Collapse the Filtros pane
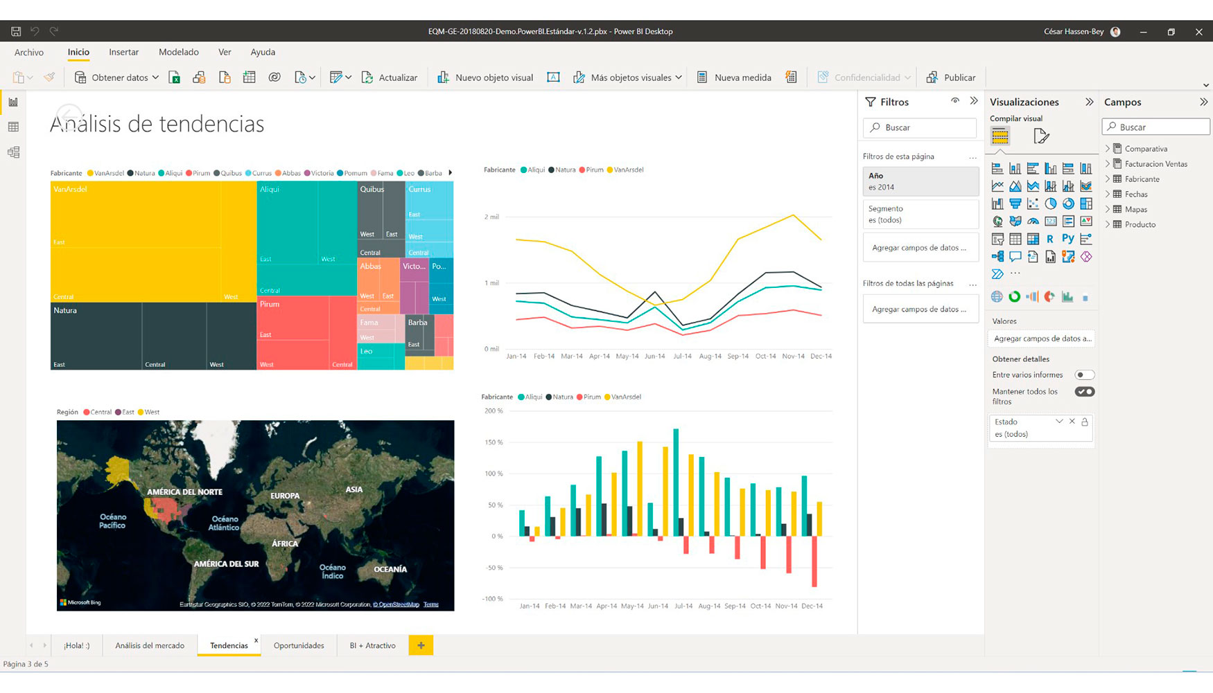 [x=974, y=101]
